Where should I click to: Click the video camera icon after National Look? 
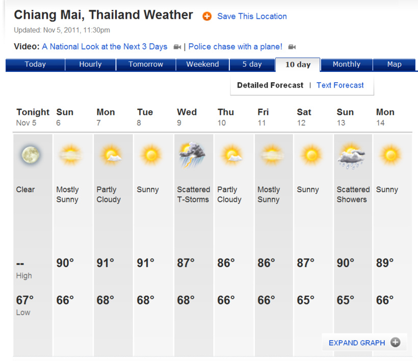click(x=177, y=47)
